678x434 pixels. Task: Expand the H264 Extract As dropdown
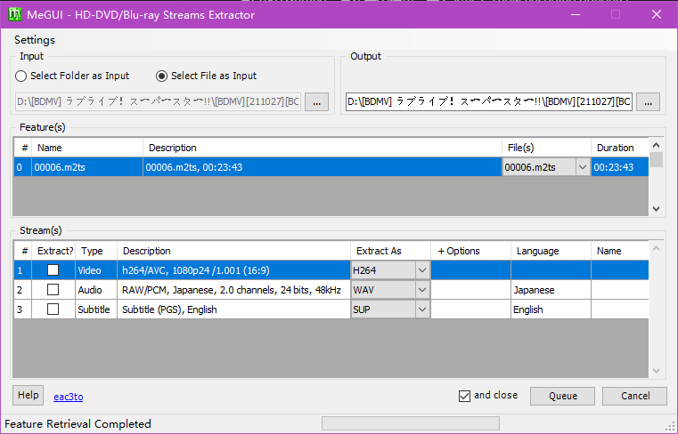(x=421, y=269)
